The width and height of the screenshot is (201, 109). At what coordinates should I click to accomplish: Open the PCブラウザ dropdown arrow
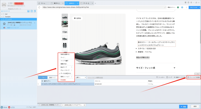tap(199, 8)
